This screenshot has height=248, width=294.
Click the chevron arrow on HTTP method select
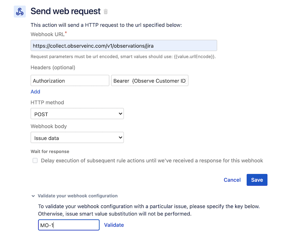pos(121,114)
